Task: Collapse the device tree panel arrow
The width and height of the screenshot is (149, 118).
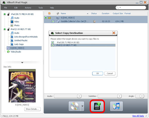Action: (22, 63)
